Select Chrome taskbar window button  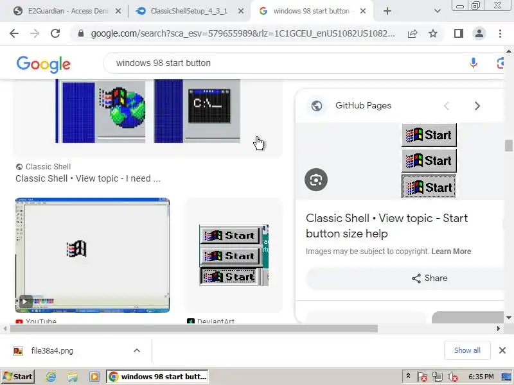(x=157, y=377)
